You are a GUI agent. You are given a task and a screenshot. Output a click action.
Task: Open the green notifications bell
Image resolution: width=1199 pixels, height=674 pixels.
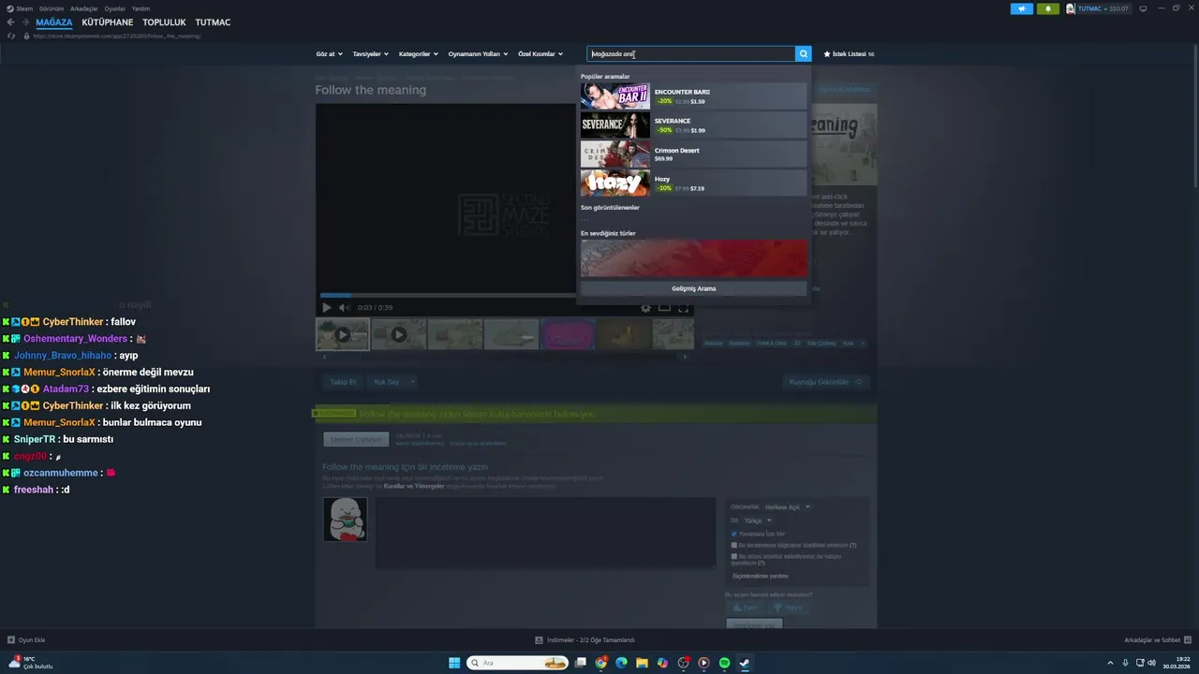pyautogui.click(x=1047, y=8)
